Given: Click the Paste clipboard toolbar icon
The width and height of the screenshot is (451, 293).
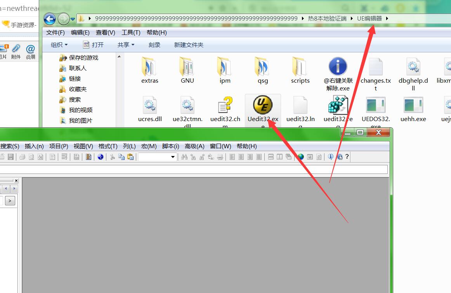Looking at the screenshot, I should click(x=130, y=157).
